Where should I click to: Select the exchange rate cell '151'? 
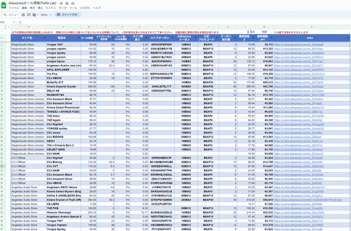click(264, 32)
